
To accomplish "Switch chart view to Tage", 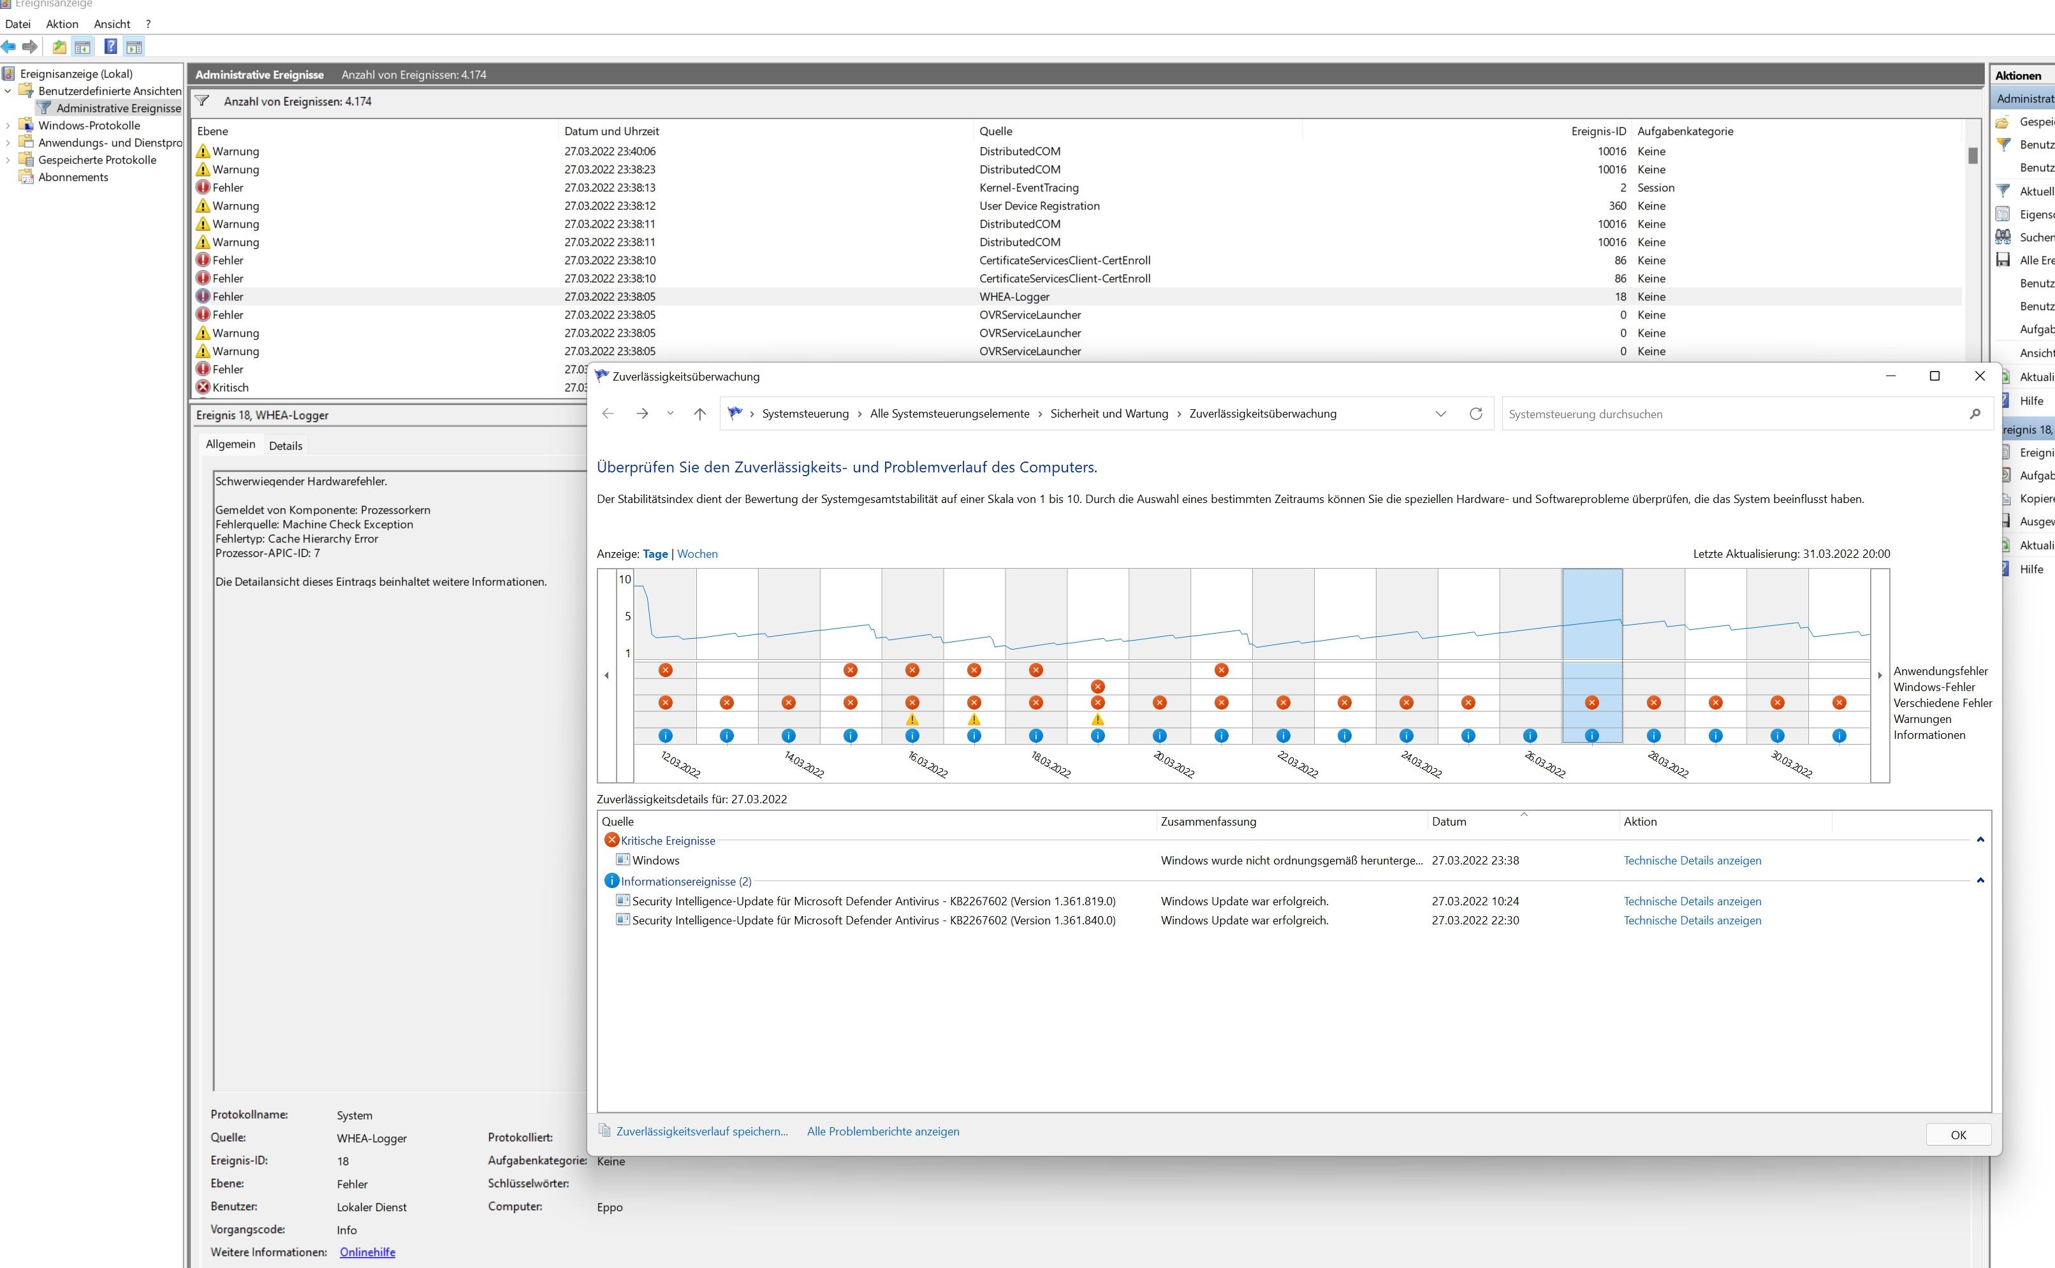I will 655,553.
